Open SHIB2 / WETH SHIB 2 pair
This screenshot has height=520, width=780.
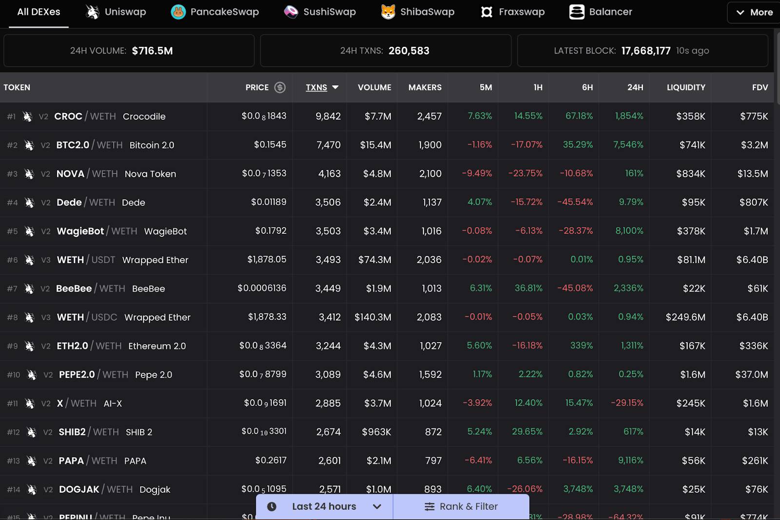(x=387, y=433)
